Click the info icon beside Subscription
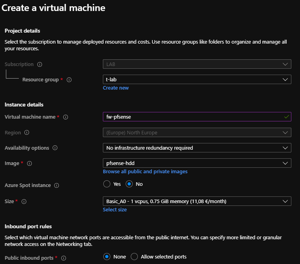 pyautogui.click(x=40, y=64)
